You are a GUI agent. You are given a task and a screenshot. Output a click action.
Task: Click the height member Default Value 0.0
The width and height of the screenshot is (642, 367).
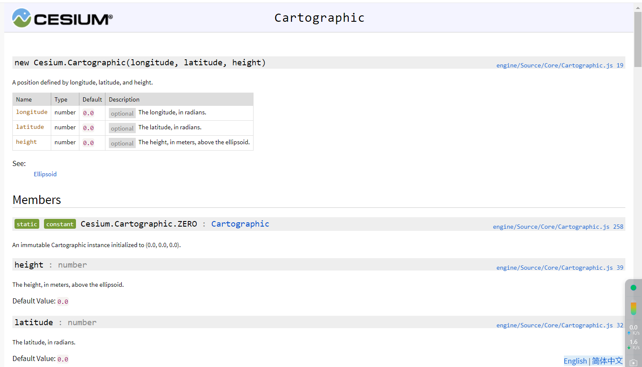click(x=63, y=302)
